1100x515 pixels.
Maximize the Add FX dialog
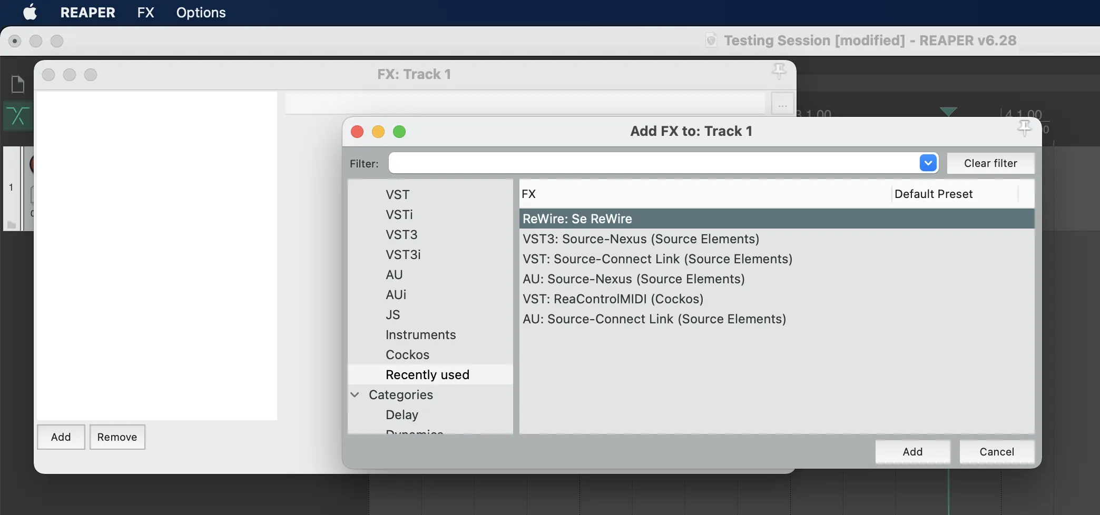pos(399,132)
